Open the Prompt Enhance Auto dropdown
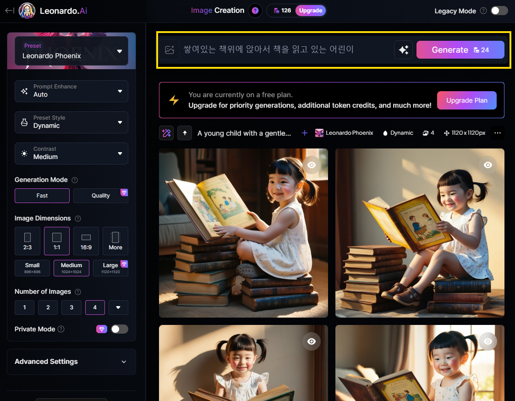Viewport: 515px width, 401px height. click(x=71, y=91)
